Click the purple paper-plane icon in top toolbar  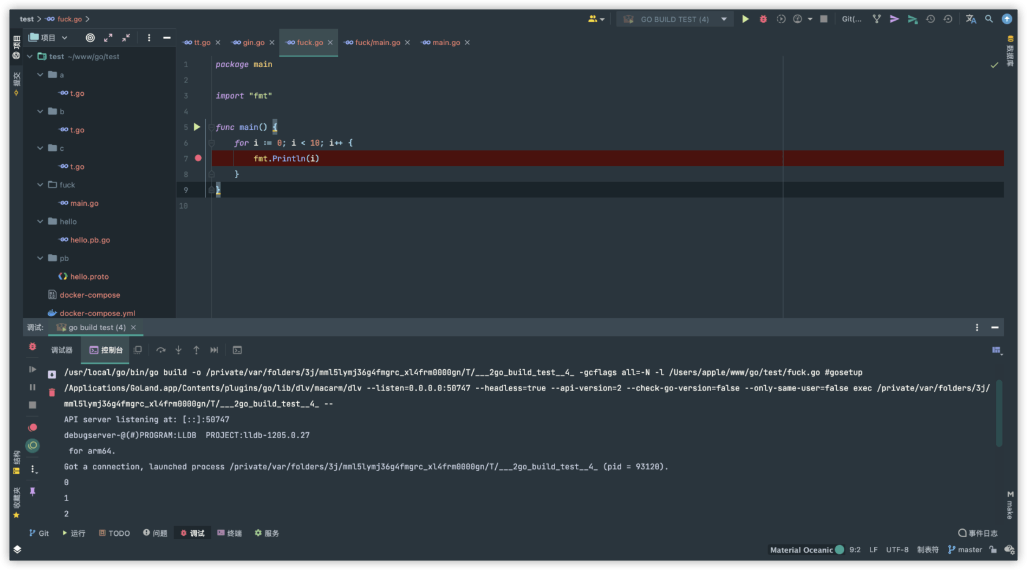894,19
